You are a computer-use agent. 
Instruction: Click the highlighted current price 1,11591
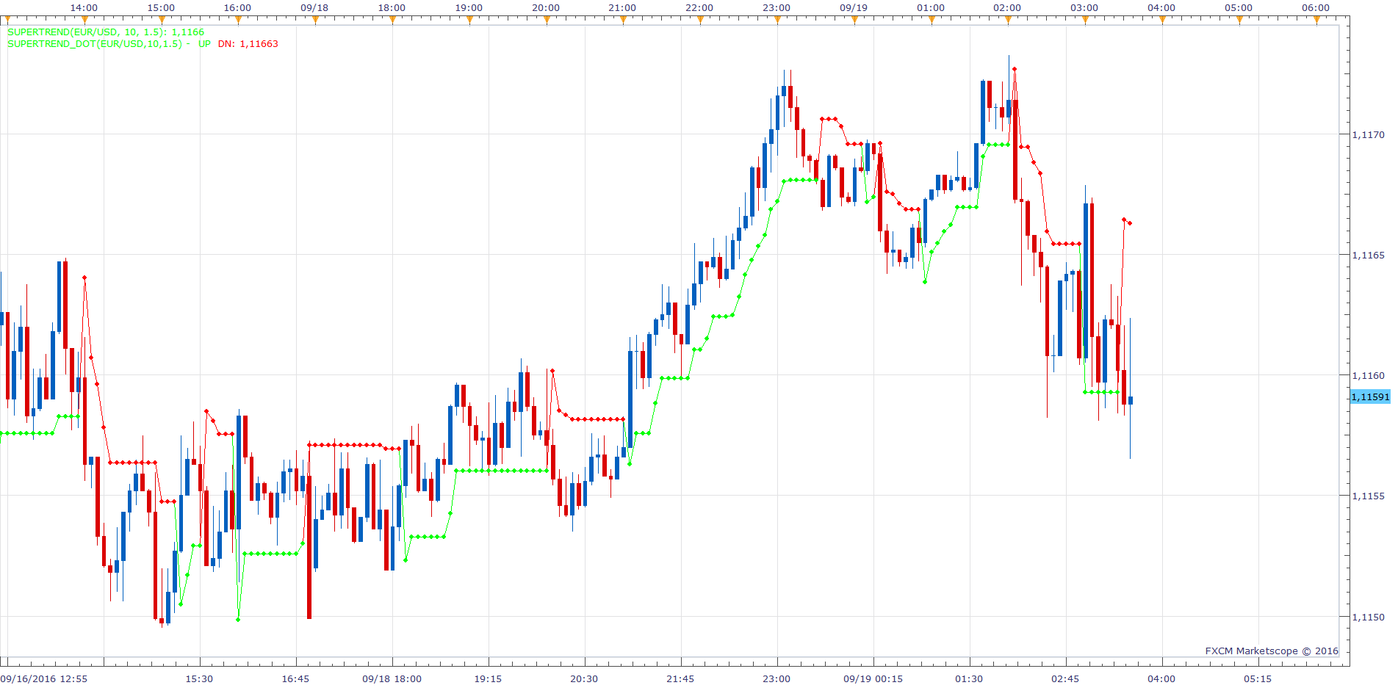(1370, 397)
